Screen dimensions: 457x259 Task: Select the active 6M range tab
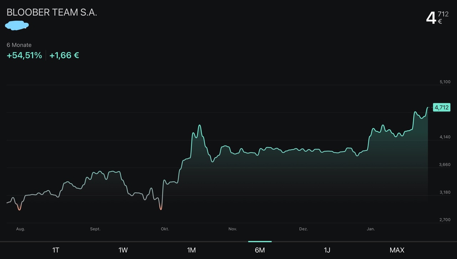(x=260, y=250)
